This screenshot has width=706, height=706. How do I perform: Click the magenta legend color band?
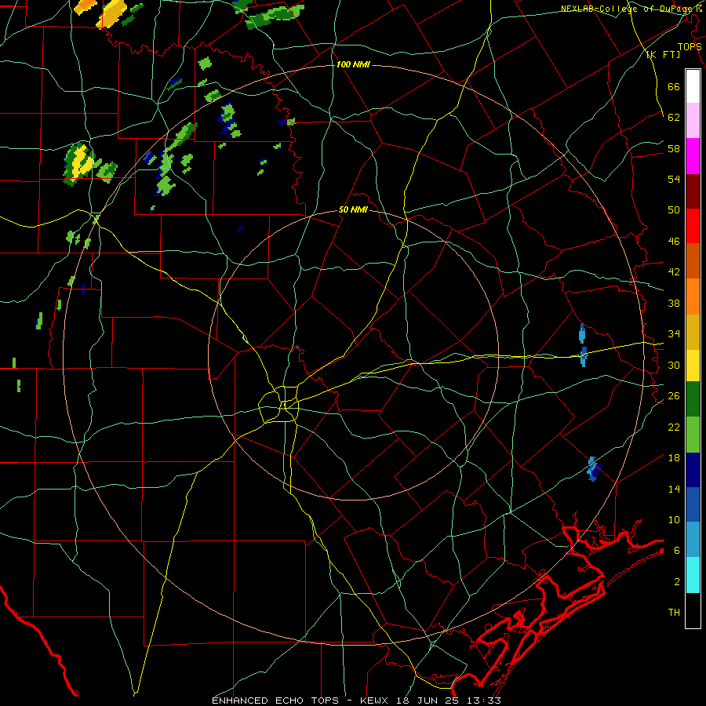693,156
